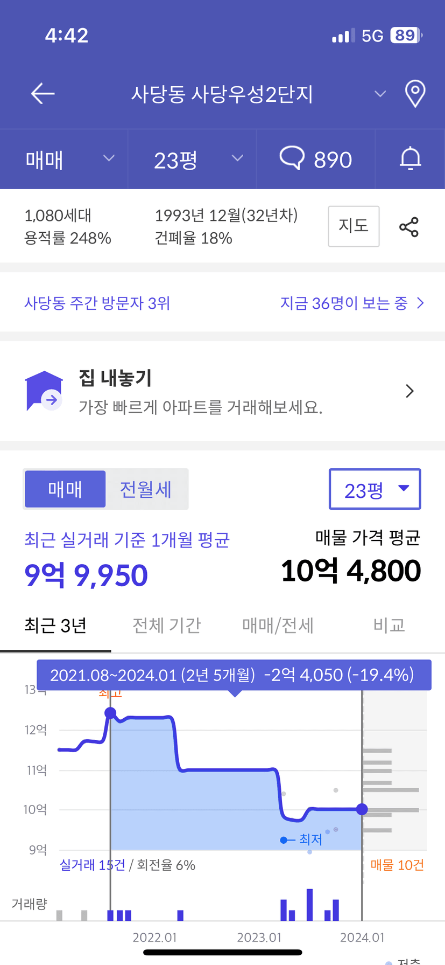Viewport: 445px width, 965px height.
Task: Select the 비교 tab
Action: [x=389, y=626]
